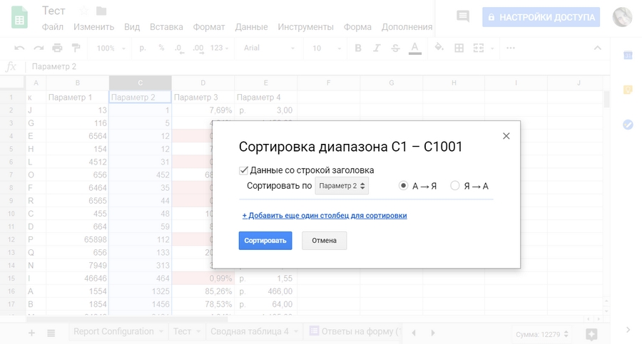Expand the zoom 100% dropdown
The image size is (642, 344).
coord(111,48)
